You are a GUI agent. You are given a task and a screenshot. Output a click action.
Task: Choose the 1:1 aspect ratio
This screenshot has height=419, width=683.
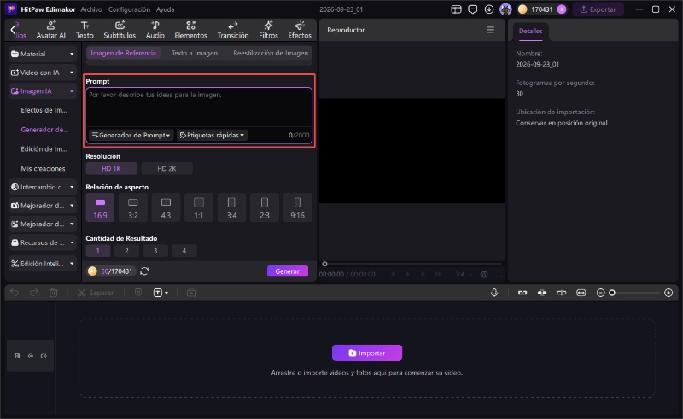[199, 207]
